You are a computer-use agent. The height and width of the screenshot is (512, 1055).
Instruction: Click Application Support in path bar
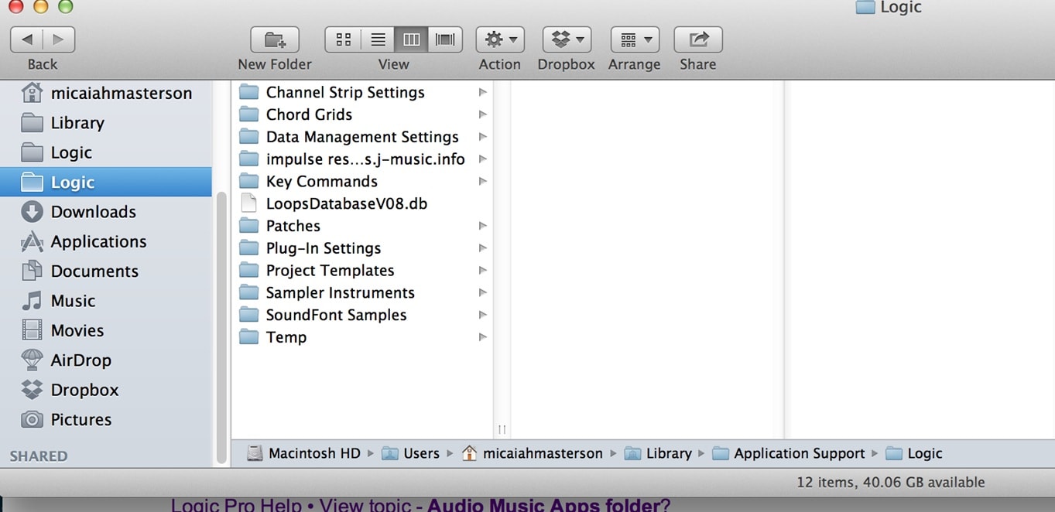coord(789,453)
